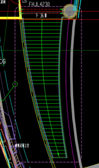Click the gray circular column at top
The height and width of the screenshot is (168, 99).
pyautogui.click(x=70, y=11)
